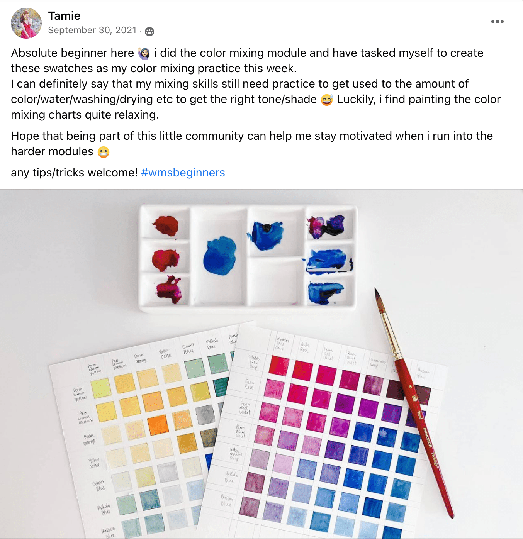Click the gray swatch on the yellow chart
The width and height of the screenshot is (523, 539).
tap(205, 415)
